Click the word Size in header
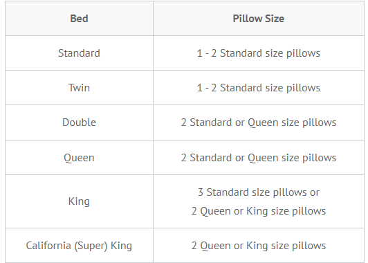 [274, 19]
